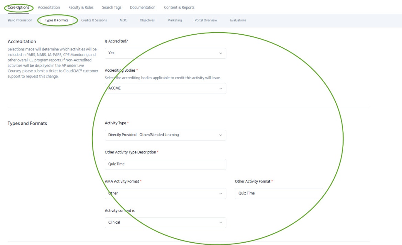This screenshot has height=245, width=402.
Task: Open the Faculty & Roles tab
Action: (x=81, y=8)
